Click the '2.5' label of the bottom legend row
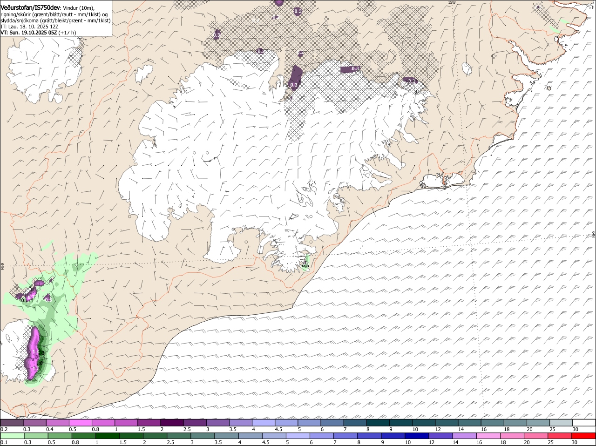This screenshot has height=446, width=596. (170, 442)
